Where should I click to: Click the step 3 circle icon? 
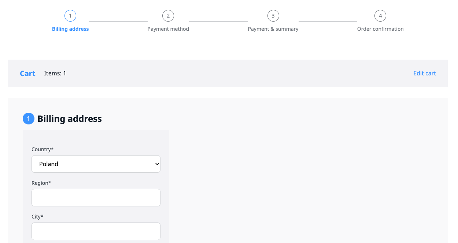pos(273,16)
